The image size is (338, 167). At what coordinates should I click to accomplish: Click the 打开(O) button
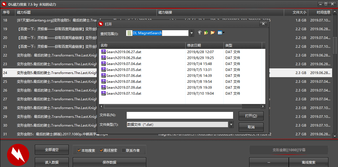click(x=251, y=116)
